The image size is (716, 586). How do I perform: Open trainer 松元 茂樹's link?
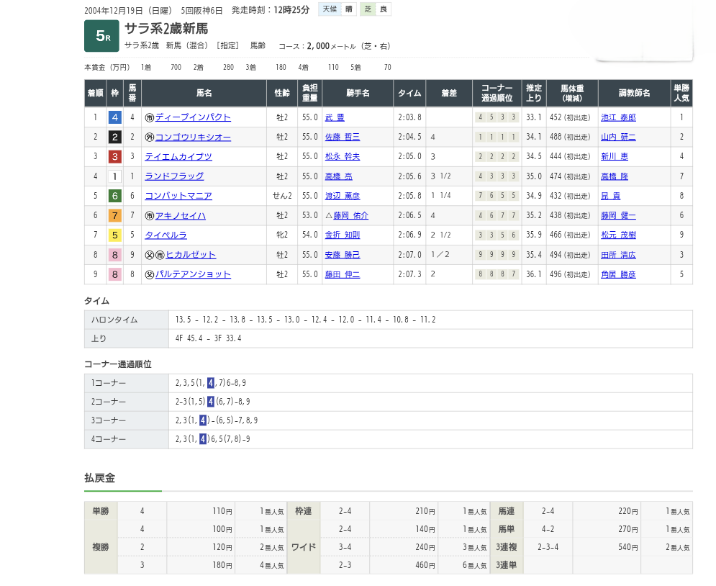[618, 235]
